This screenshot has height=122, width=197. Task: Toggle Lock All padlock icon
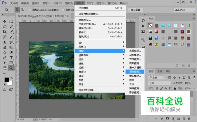[x=175, y=88]
